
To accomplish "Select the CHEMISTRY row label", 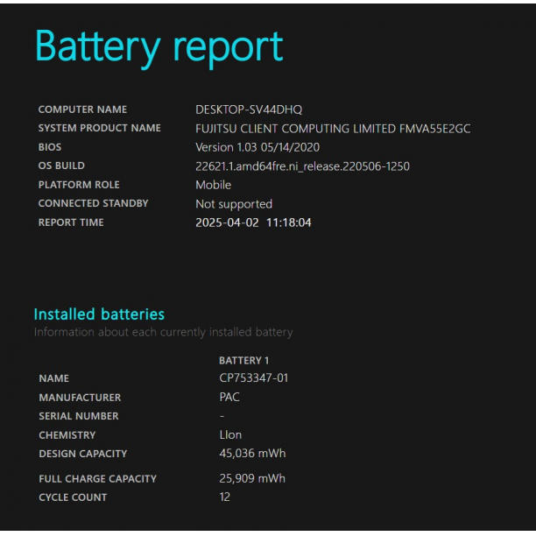I will tap(67, 435).
